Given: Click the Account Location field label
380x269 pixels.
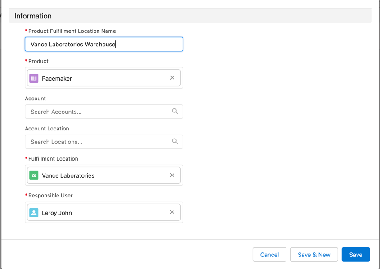Looking at the screenshot, I should 47,129.
